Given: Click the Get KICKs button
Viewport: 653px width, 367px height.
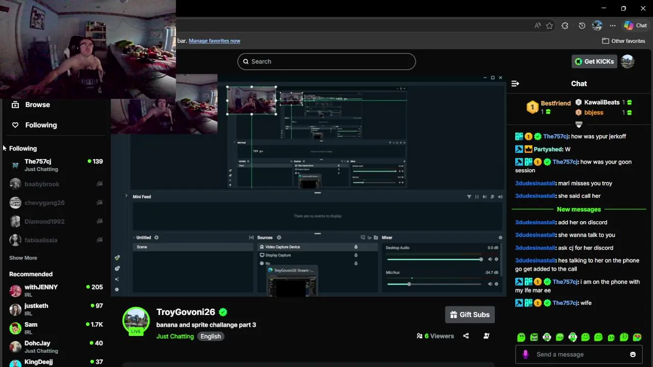Looking at the screenshot, I should [594, 61].
